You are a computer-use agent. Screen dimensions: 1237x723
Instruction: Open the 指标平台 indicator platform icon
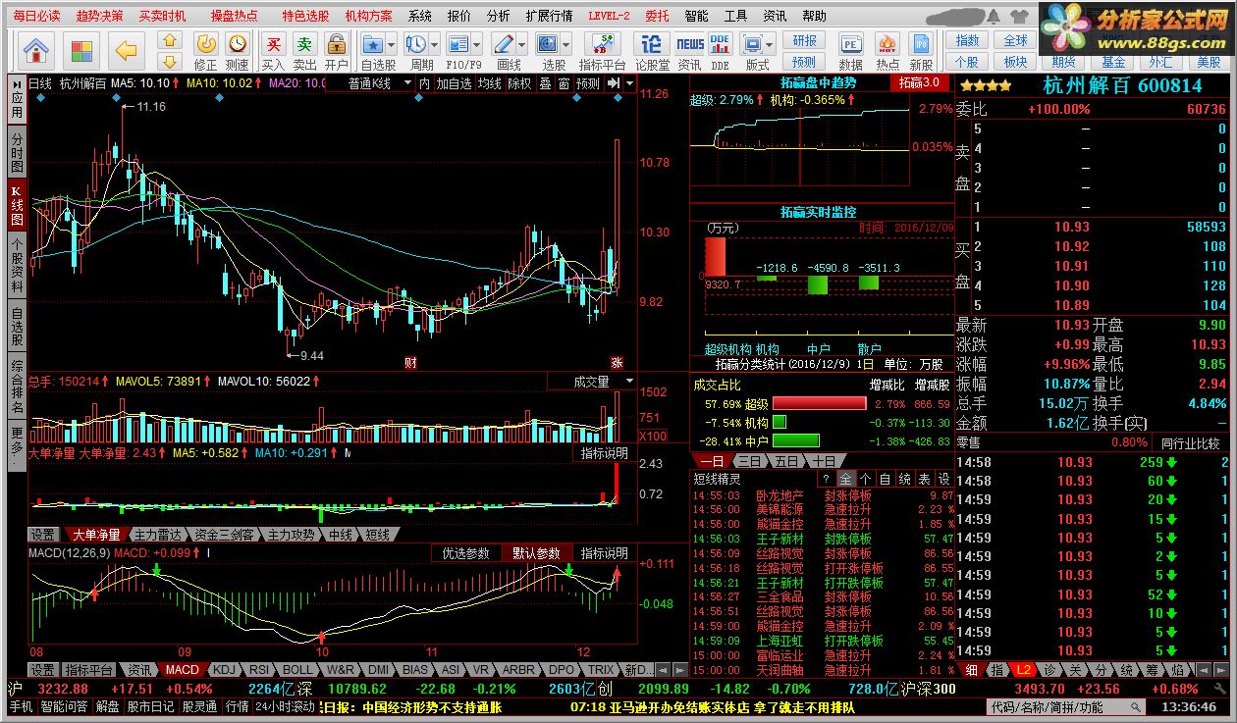[x=603, y=50]
